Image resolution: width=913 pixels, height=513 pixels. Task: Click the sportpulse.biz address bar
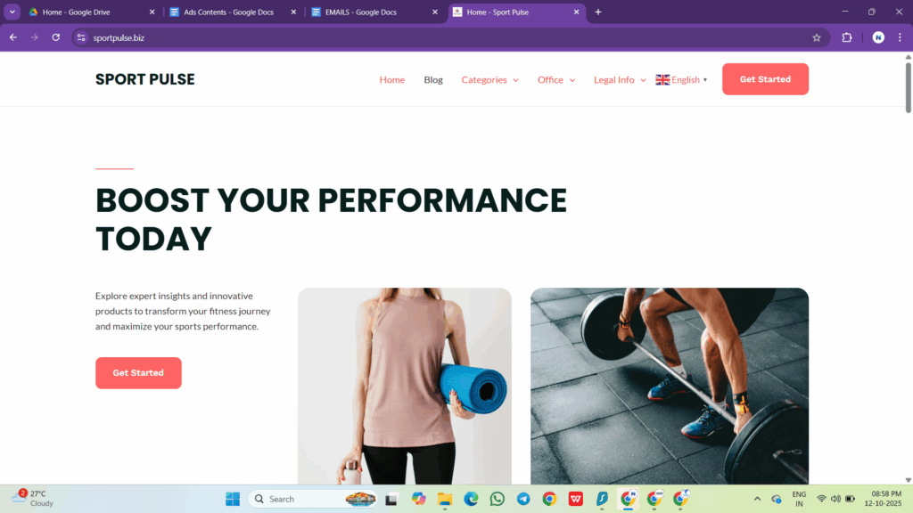coord(448,37)
